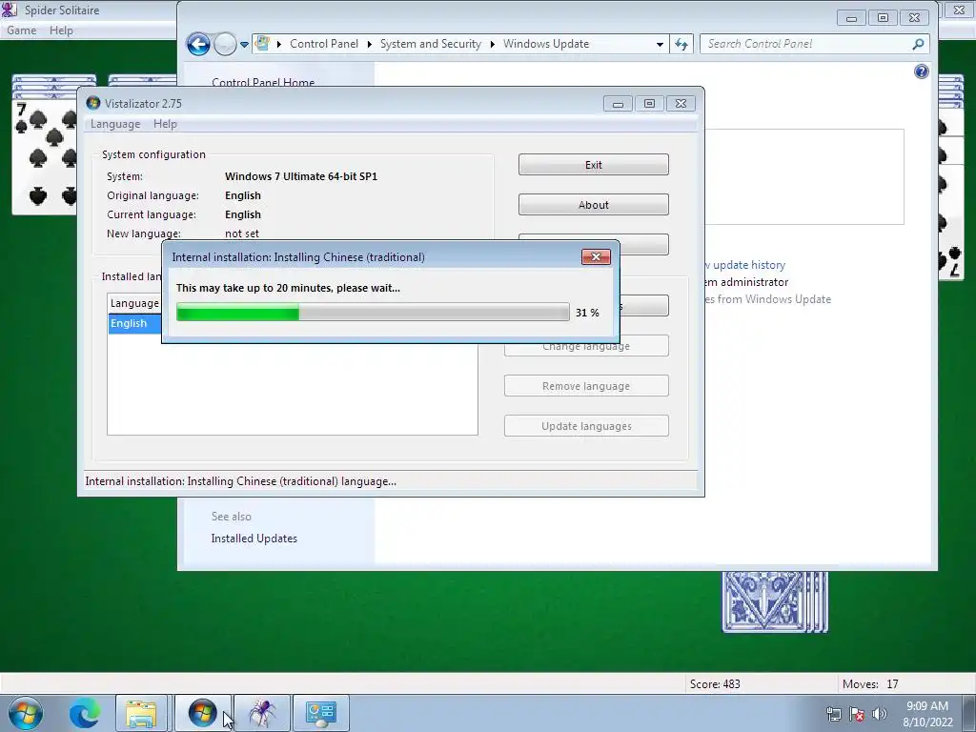Click the green installation progress bar
The image size is (976, 732).
tap(373, 312)
